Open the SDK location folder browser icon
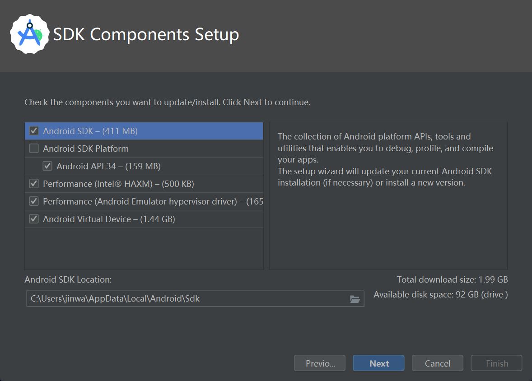The height and width of the screenshot is (381, 532). point(355,299)
